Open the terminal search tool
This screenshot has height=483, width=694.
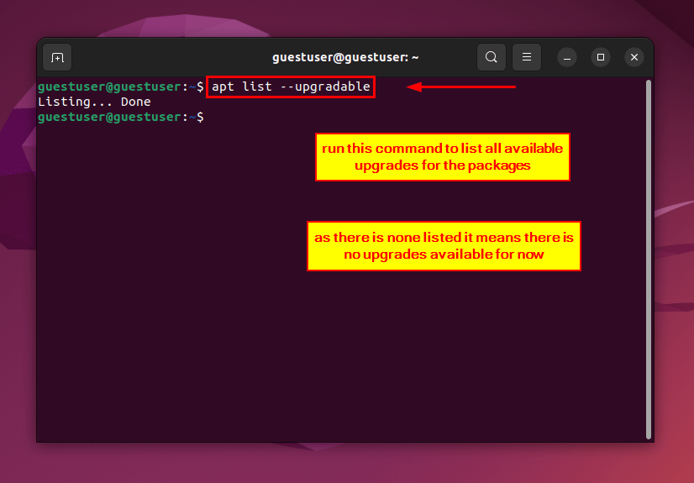click(492, 57)
